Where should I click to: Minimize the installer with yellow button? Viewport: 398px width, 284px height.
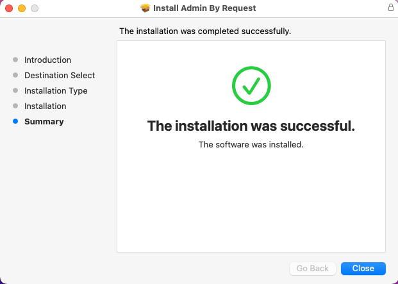click(x=22, y=8)
